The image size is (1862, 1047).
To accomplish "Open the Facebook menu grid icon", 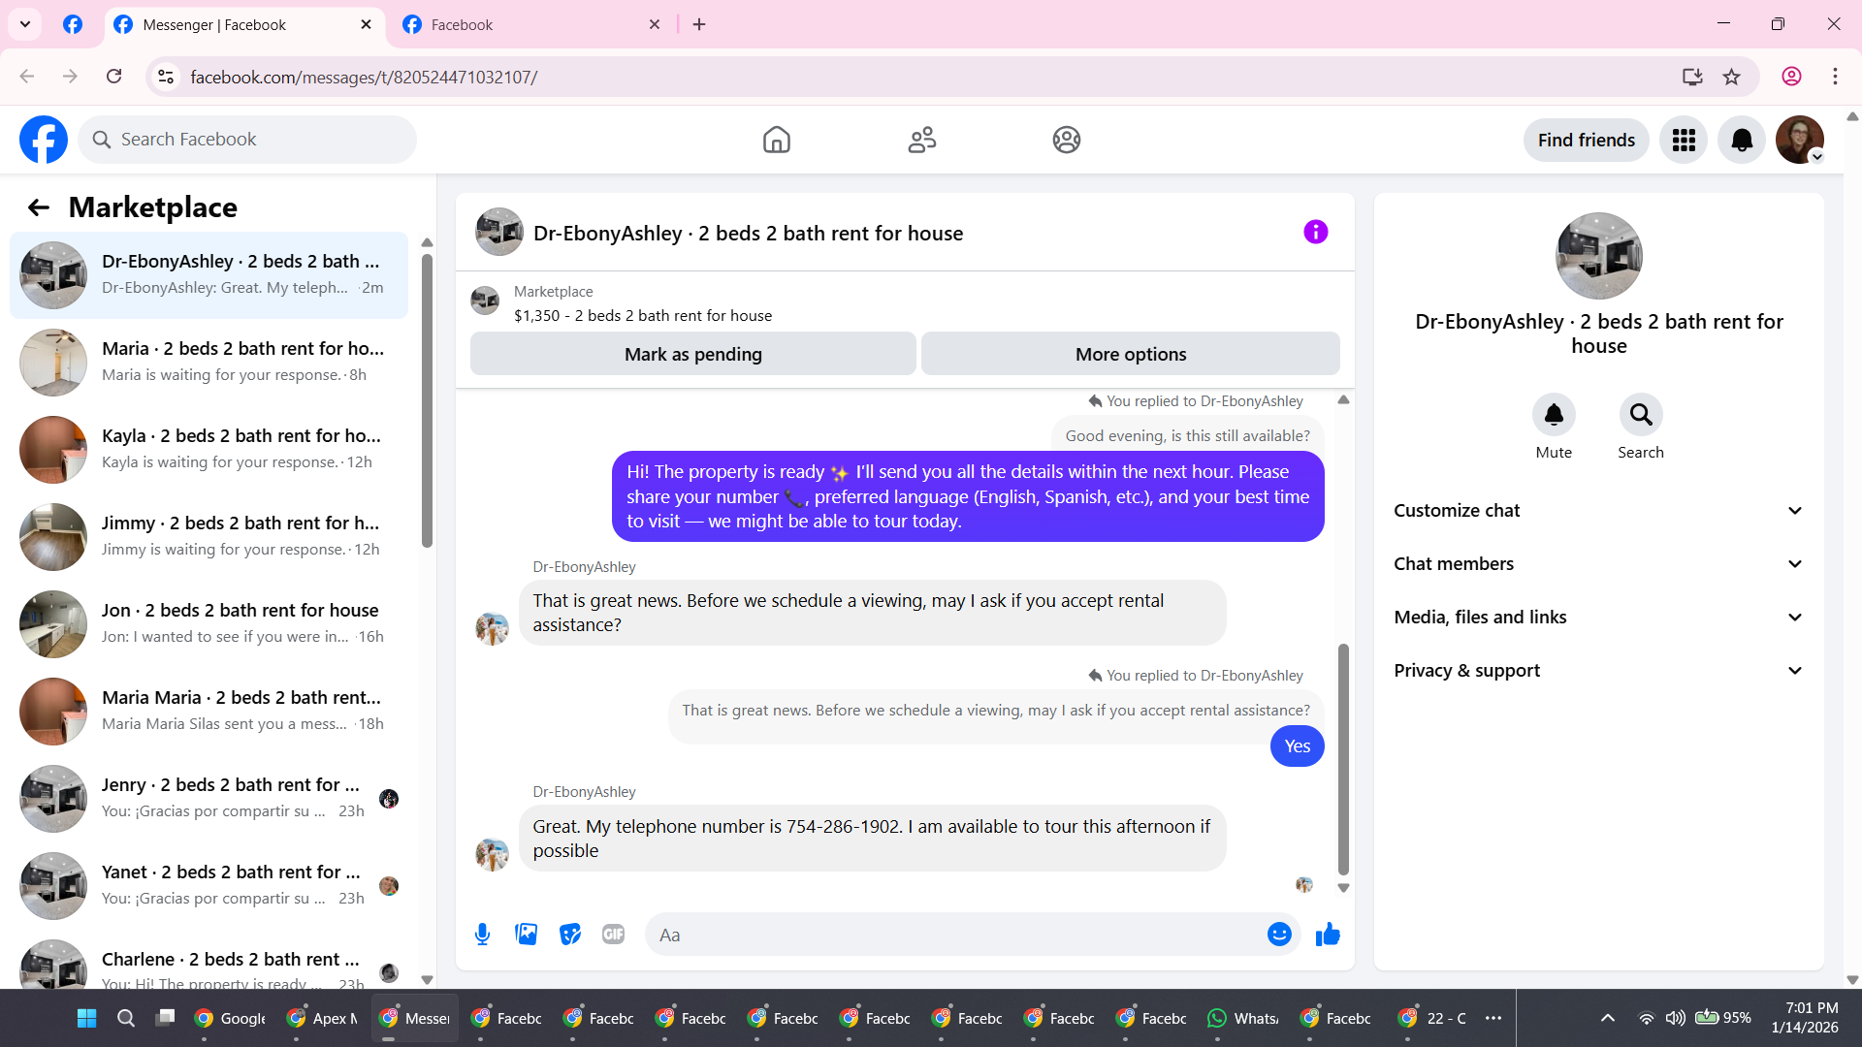I will click(x=1684, y=141).
